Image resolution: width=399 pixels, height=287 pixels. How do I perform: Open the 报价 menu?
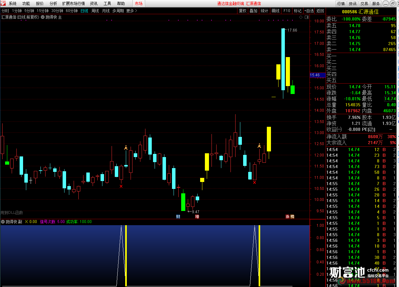click(40, 3)
